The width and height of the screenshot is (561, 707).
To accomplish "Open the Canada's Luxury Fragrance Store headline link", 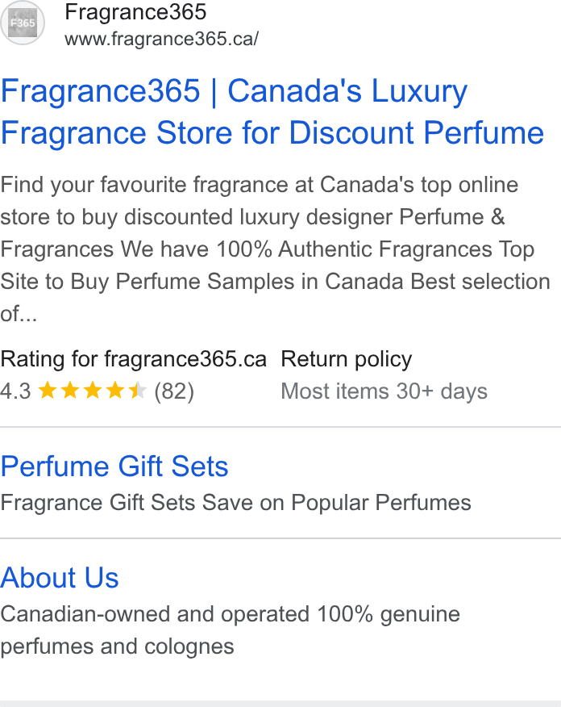I will pos(272,111).
